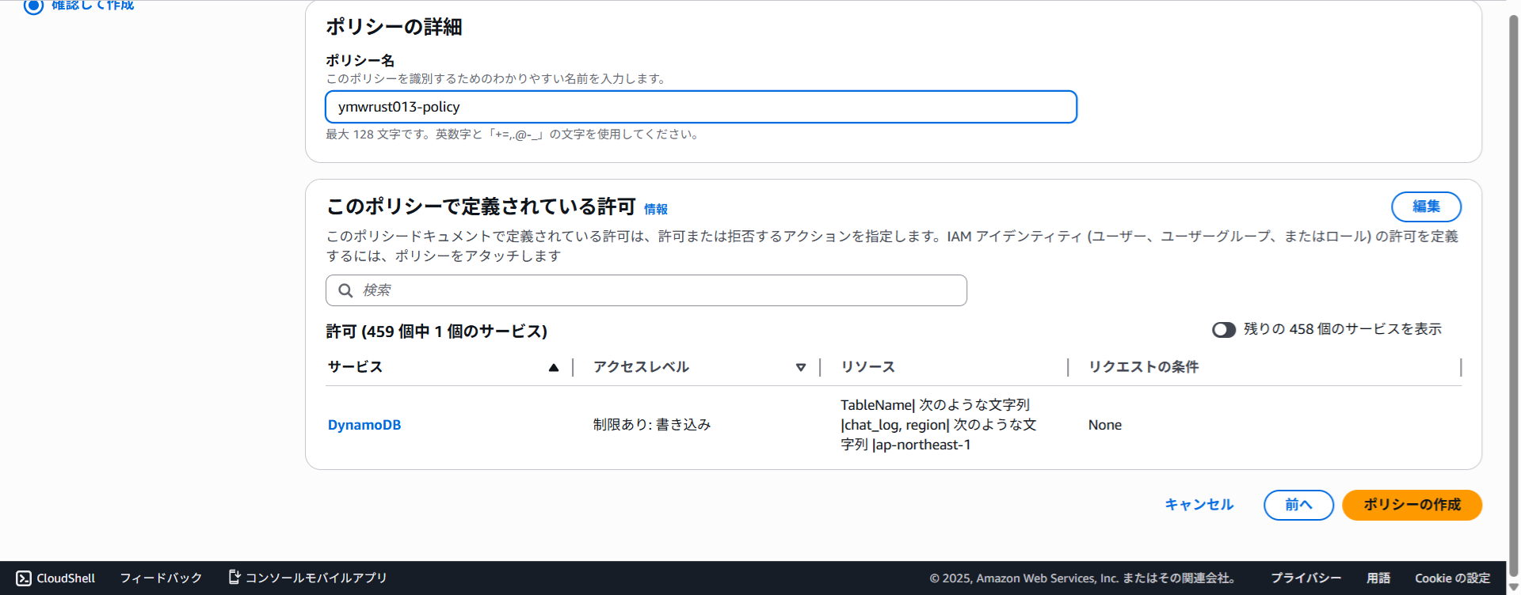Open the 情報 info link
This screenshot has height=595, width=1521.
click(655, 209)
